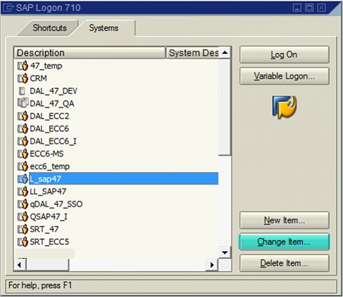Viewport: 343px width, 297px height.
Task: Select the DAL_ECC2 entry text
Action: (49, 116)
